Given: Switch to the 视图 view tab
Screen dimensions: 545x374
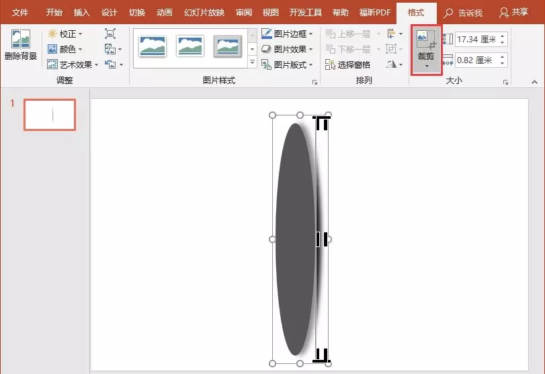Looking at the screenshot, I should [271, 13].
